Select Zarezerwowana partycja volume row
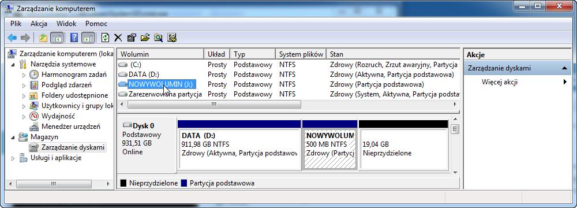 pos(288,94)
